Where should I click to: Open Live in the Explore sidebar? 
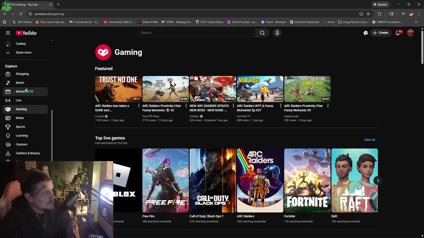click(26, 100)
